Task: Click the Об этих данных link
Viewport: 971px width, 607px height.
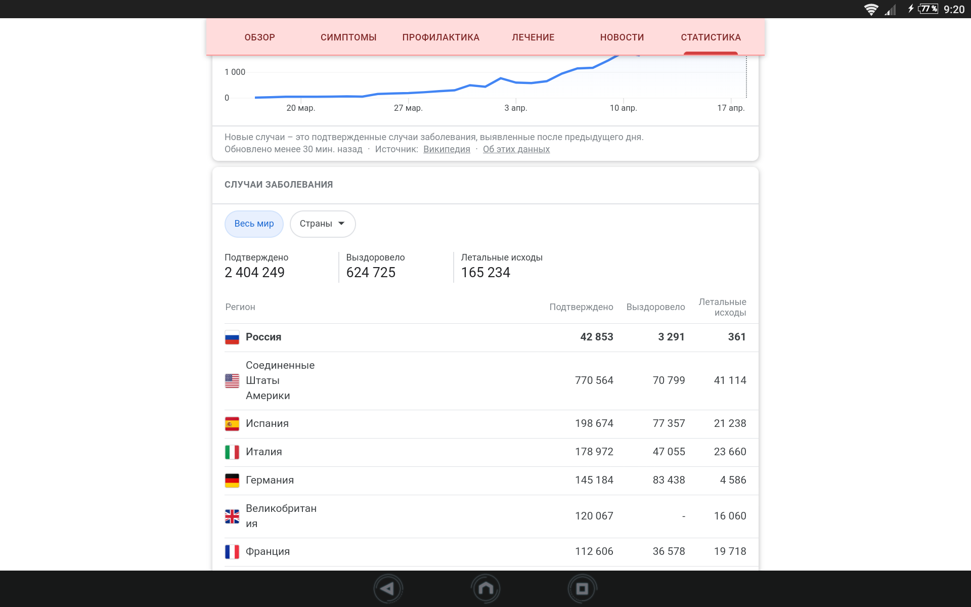Action: tap(516, 149)
